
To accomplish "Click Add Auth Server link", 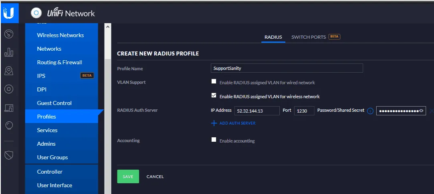I will pos(233,123).
